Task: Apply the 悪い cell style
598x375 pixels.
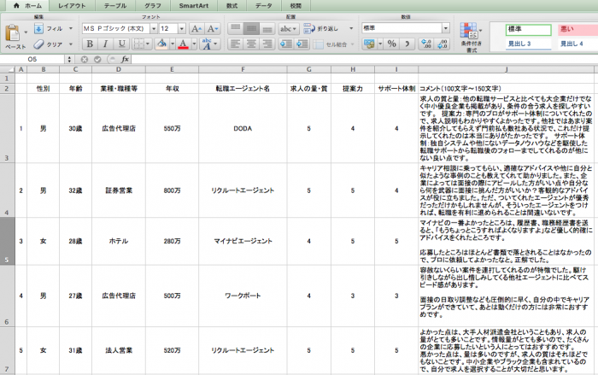Action: click(x=577, y=29)
